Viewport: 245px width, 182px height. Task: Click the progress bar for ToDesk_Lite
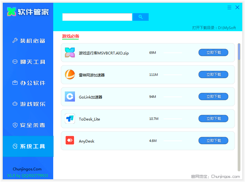tap(173, 119)
